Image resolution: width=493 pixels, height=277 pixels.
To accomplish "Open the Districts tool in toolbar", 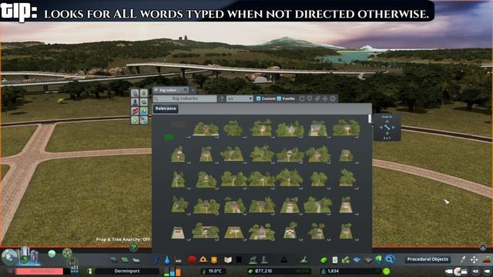I will pos(136,260).
